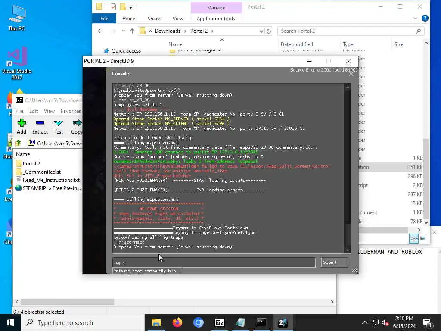The height and width of the screenshot is (331, 441).
Task: Switch Explorer to details view icon
Action: [x=414, y=238]
